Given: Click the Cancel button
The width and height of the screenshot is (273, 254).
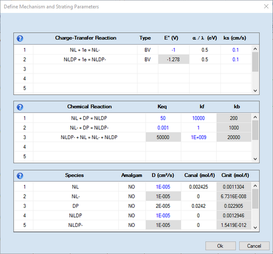Looking at the screenshot, I should 254,246.
